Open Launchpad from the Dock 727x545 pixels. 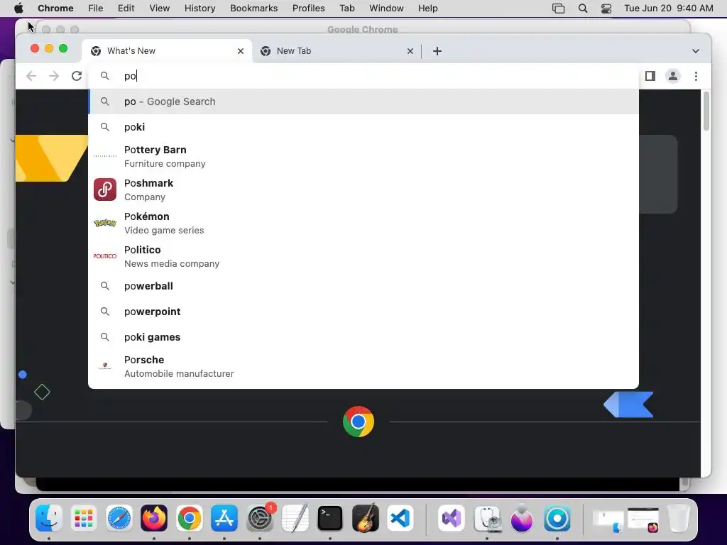(x=84, y=518)
